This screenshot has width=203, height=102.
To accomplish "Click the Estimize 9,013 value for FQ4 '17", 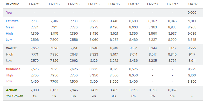I will tap(192, 21).
